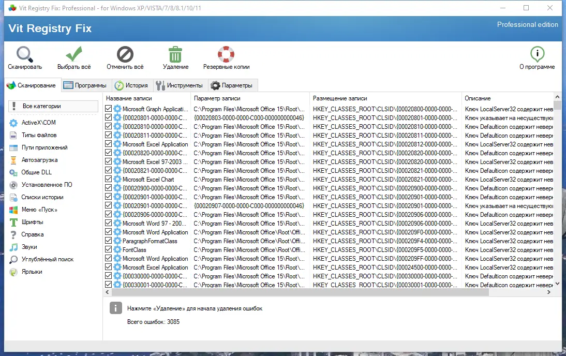566x356 pixels.
Task: Click the vertical scrollbar up arrow
Action: tap(557, 97)
